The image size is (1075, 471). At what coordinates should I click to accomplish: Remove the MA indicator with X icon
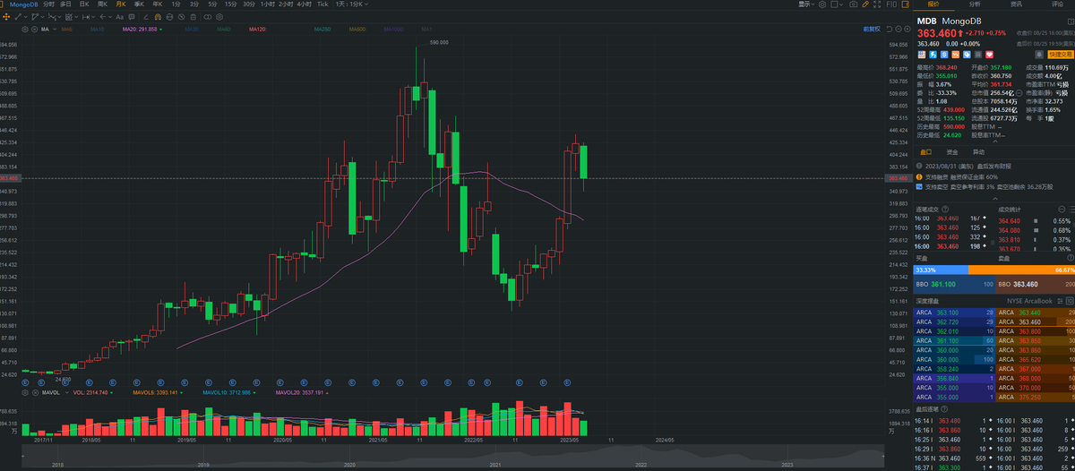(34, 29)
